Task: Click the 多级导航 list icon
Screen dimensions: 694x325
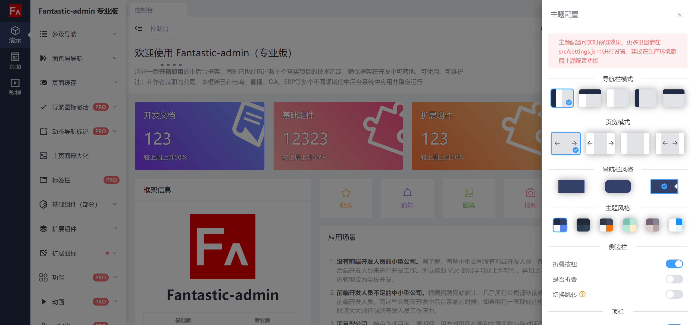Action: point(43,34)
